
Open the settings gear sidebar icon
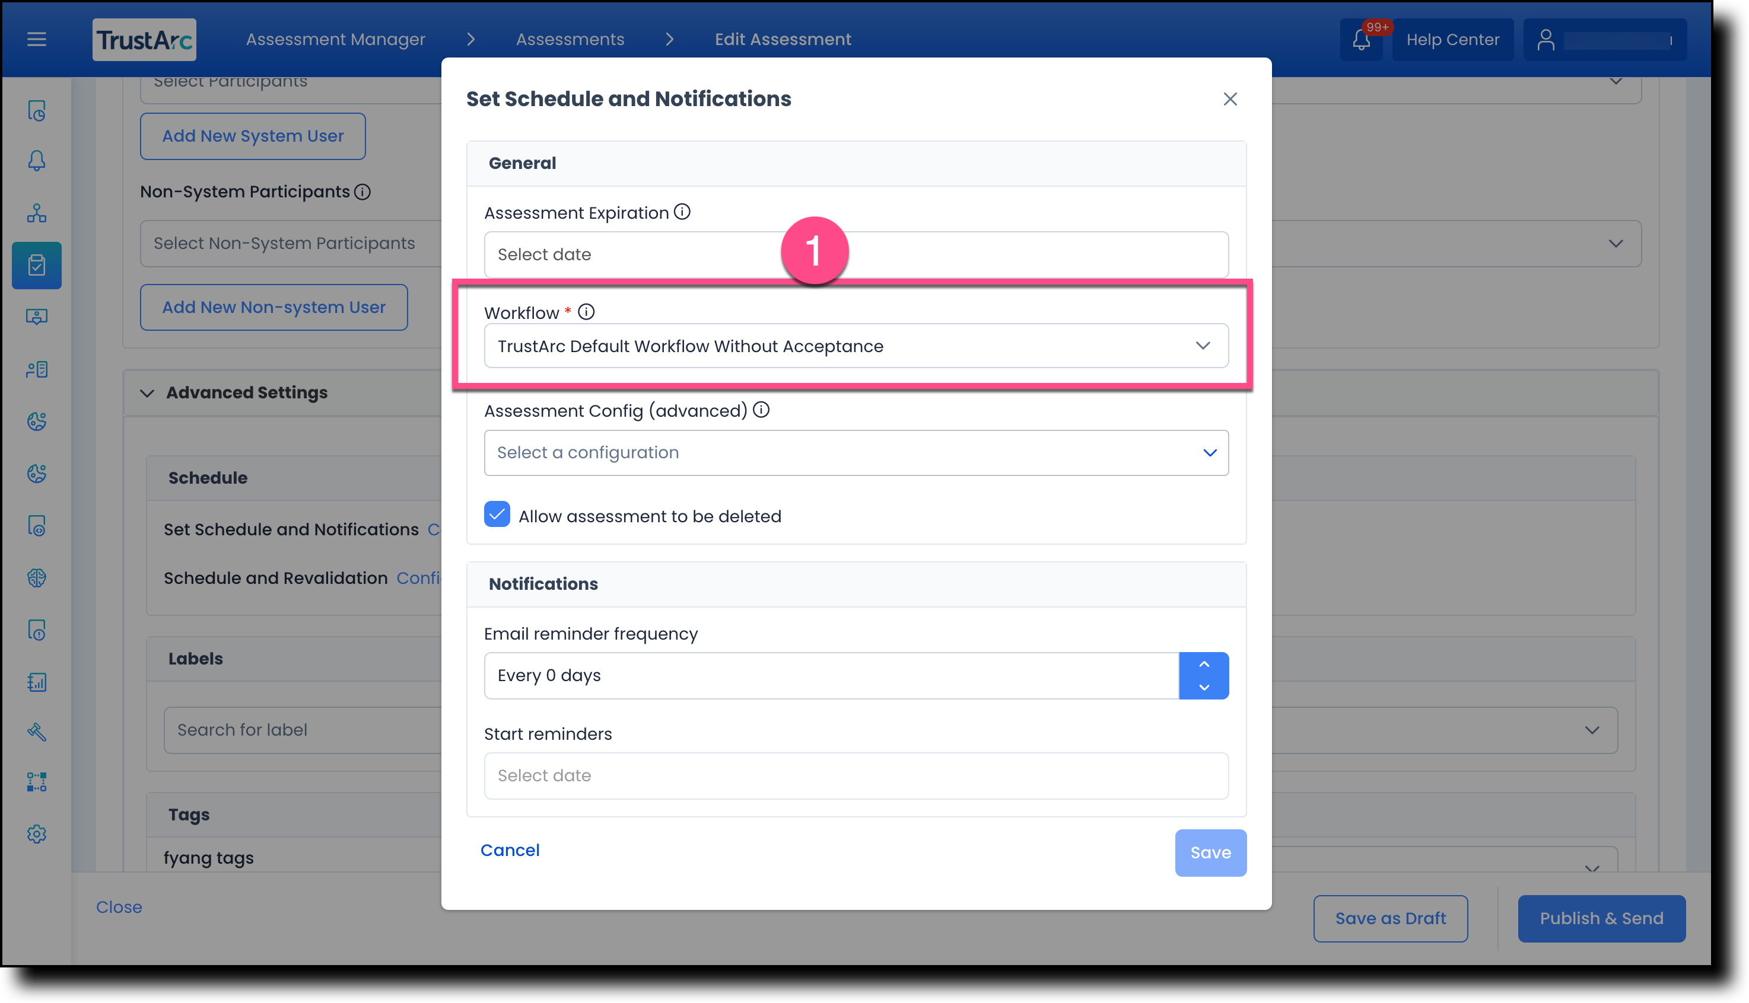click(37, 834)
